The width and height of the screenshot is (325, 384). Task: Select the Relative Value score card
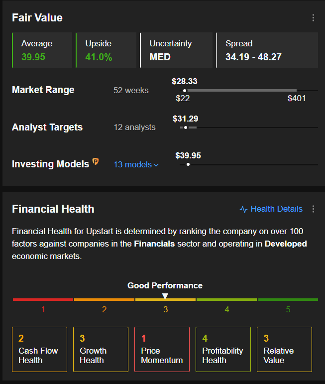[x=284, y=349]
